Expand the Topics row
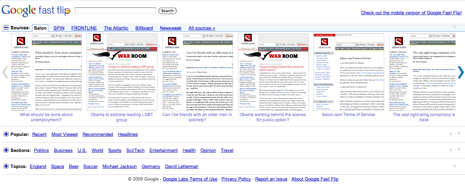This screenshot has height=191, width=465. coord(6,166)
